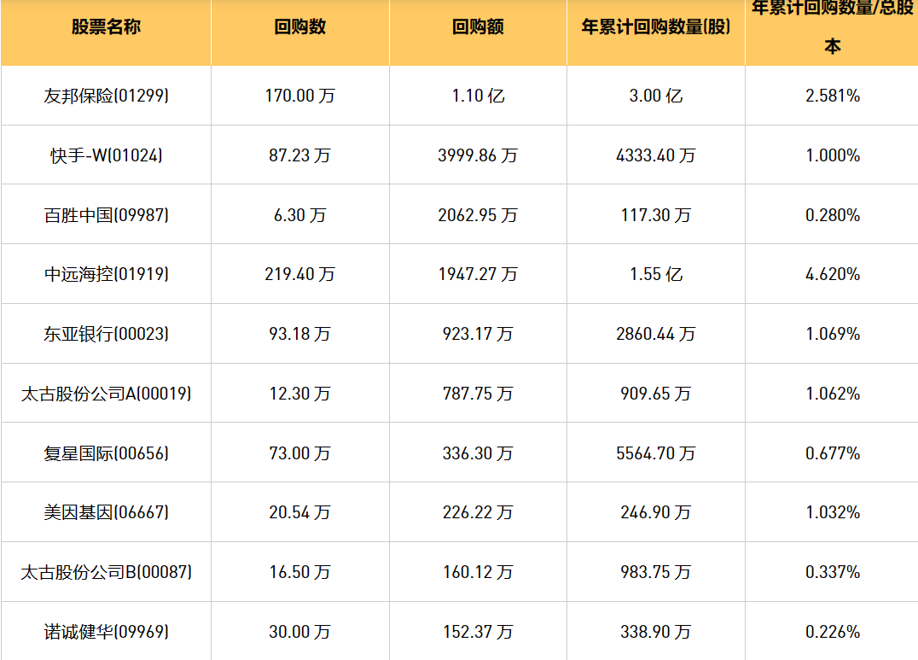Select stock 复星国际(00656)
The image size is (918, 660).
click(x=106, y=453)
